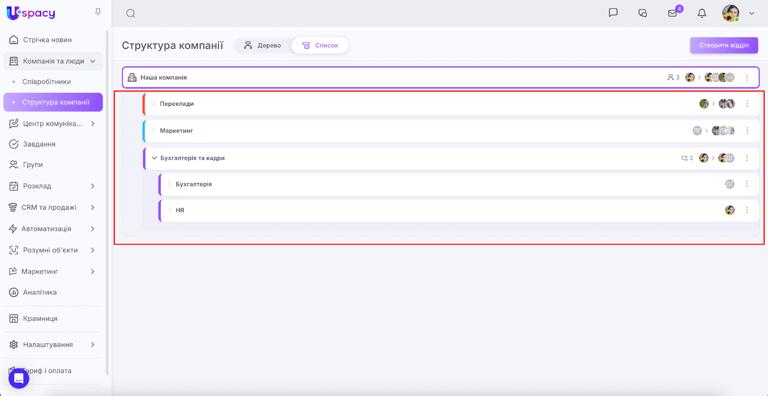Open mail inbox with 4 badge
This screenshot has height=396, width=768.
point(672,13)
